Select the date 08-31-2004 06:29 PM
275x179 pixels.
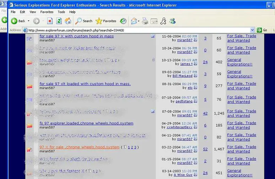[179, 84]
